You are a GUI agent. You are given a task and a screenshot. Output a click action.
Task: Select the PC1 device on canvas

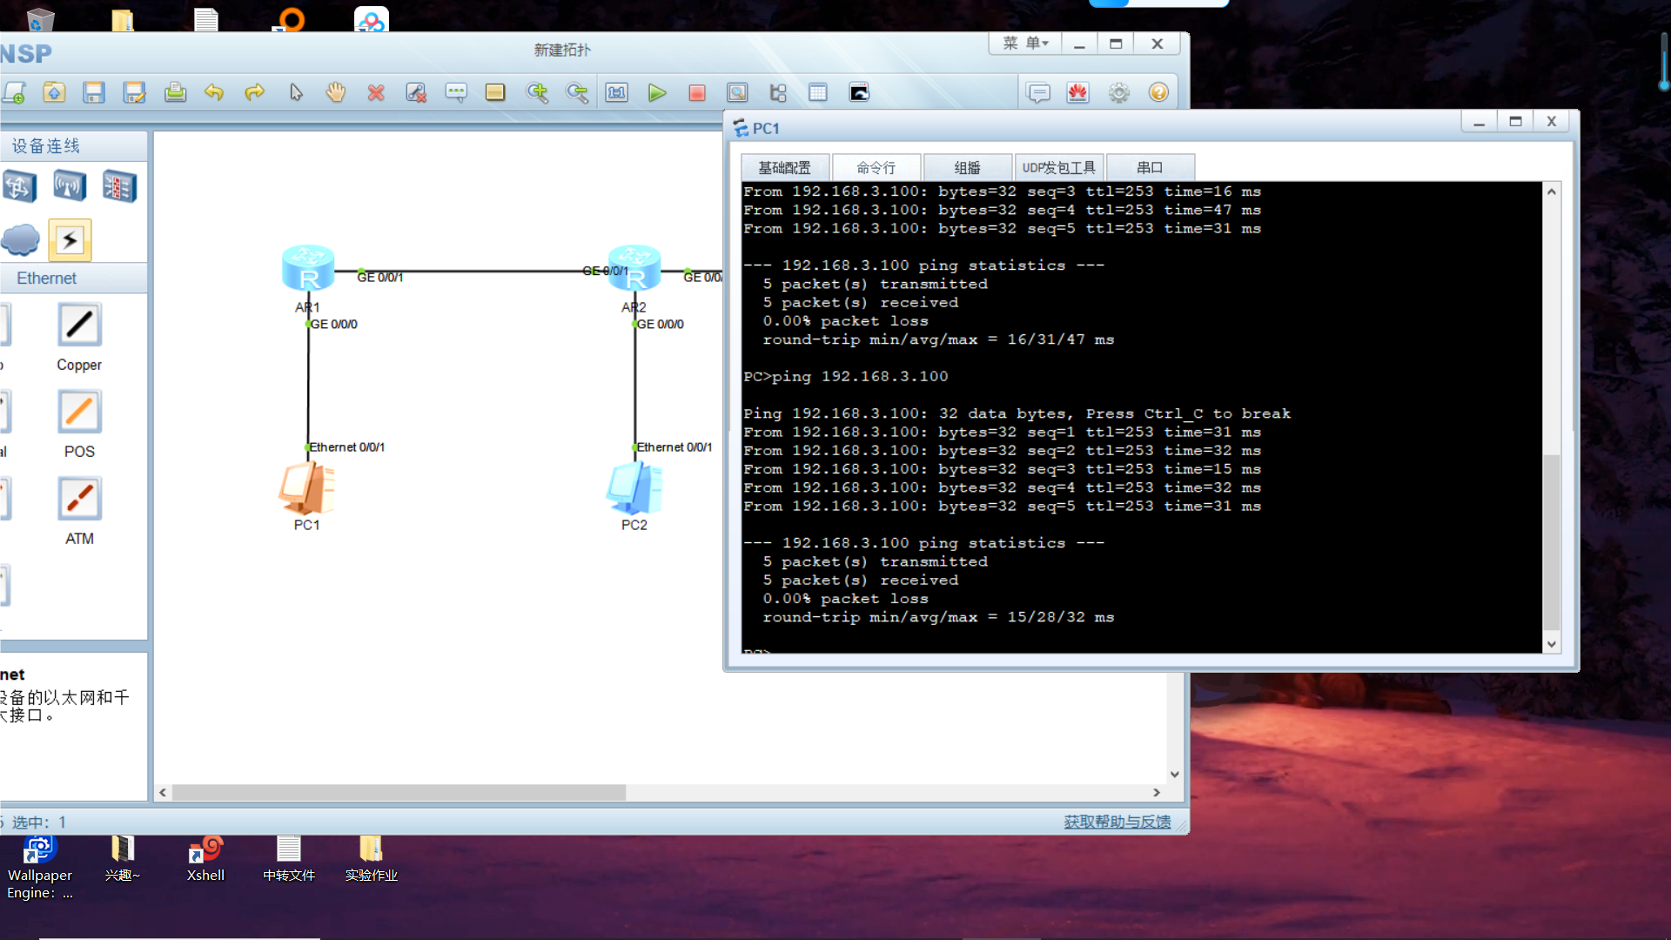306,488
